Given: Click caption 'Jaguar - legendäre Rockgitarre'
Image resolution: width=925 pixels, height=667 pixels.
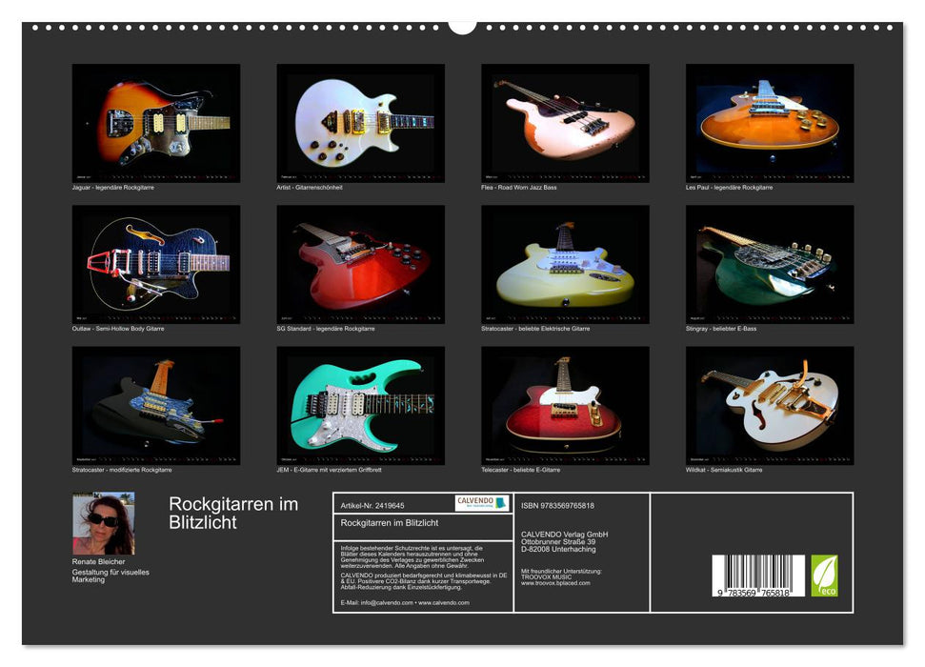Looking at the screenshot, I should coord(113,187).
